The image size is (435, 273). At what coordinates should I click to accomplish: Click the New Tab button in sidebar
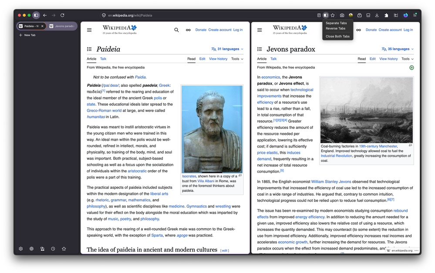tap(27, 35)
